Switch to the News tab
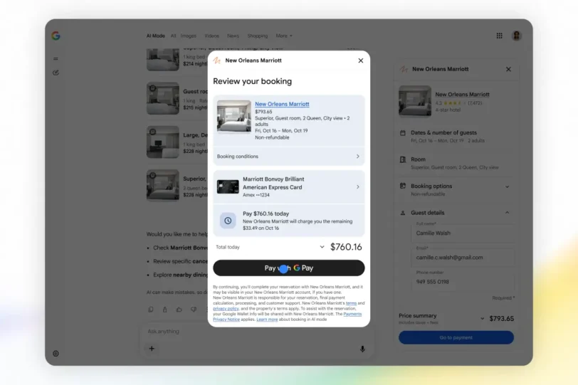 tap(233, 36)
